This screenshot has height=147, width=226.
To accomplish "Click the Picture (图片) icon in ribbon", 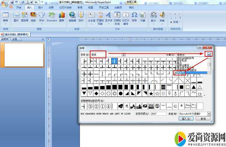I will [x=16, y=16].
